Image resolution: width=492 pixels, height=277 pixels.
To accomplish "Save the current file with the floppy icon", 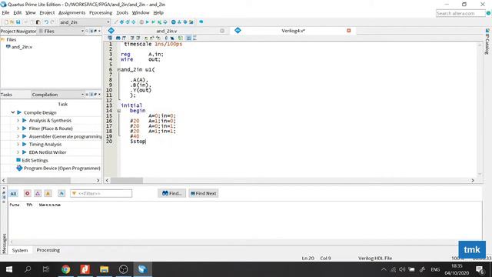I will (18, 22).
